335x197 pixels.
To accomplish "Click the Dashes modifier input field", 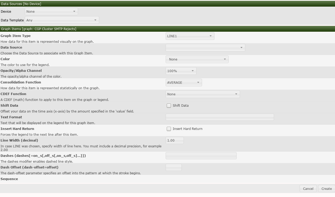I will 201,156.
